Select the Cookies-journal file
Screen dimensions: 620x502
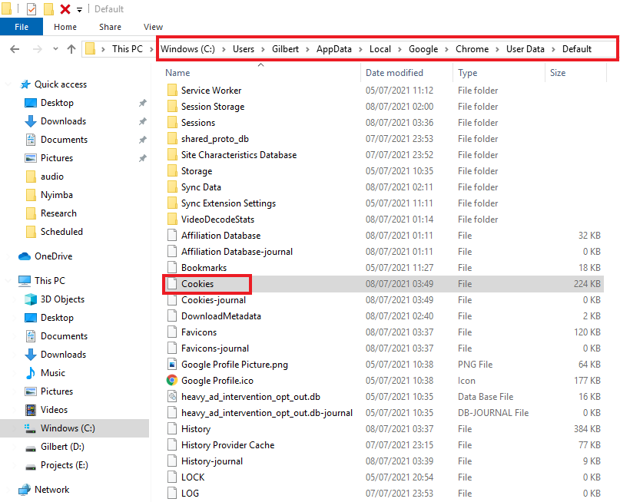214,300
